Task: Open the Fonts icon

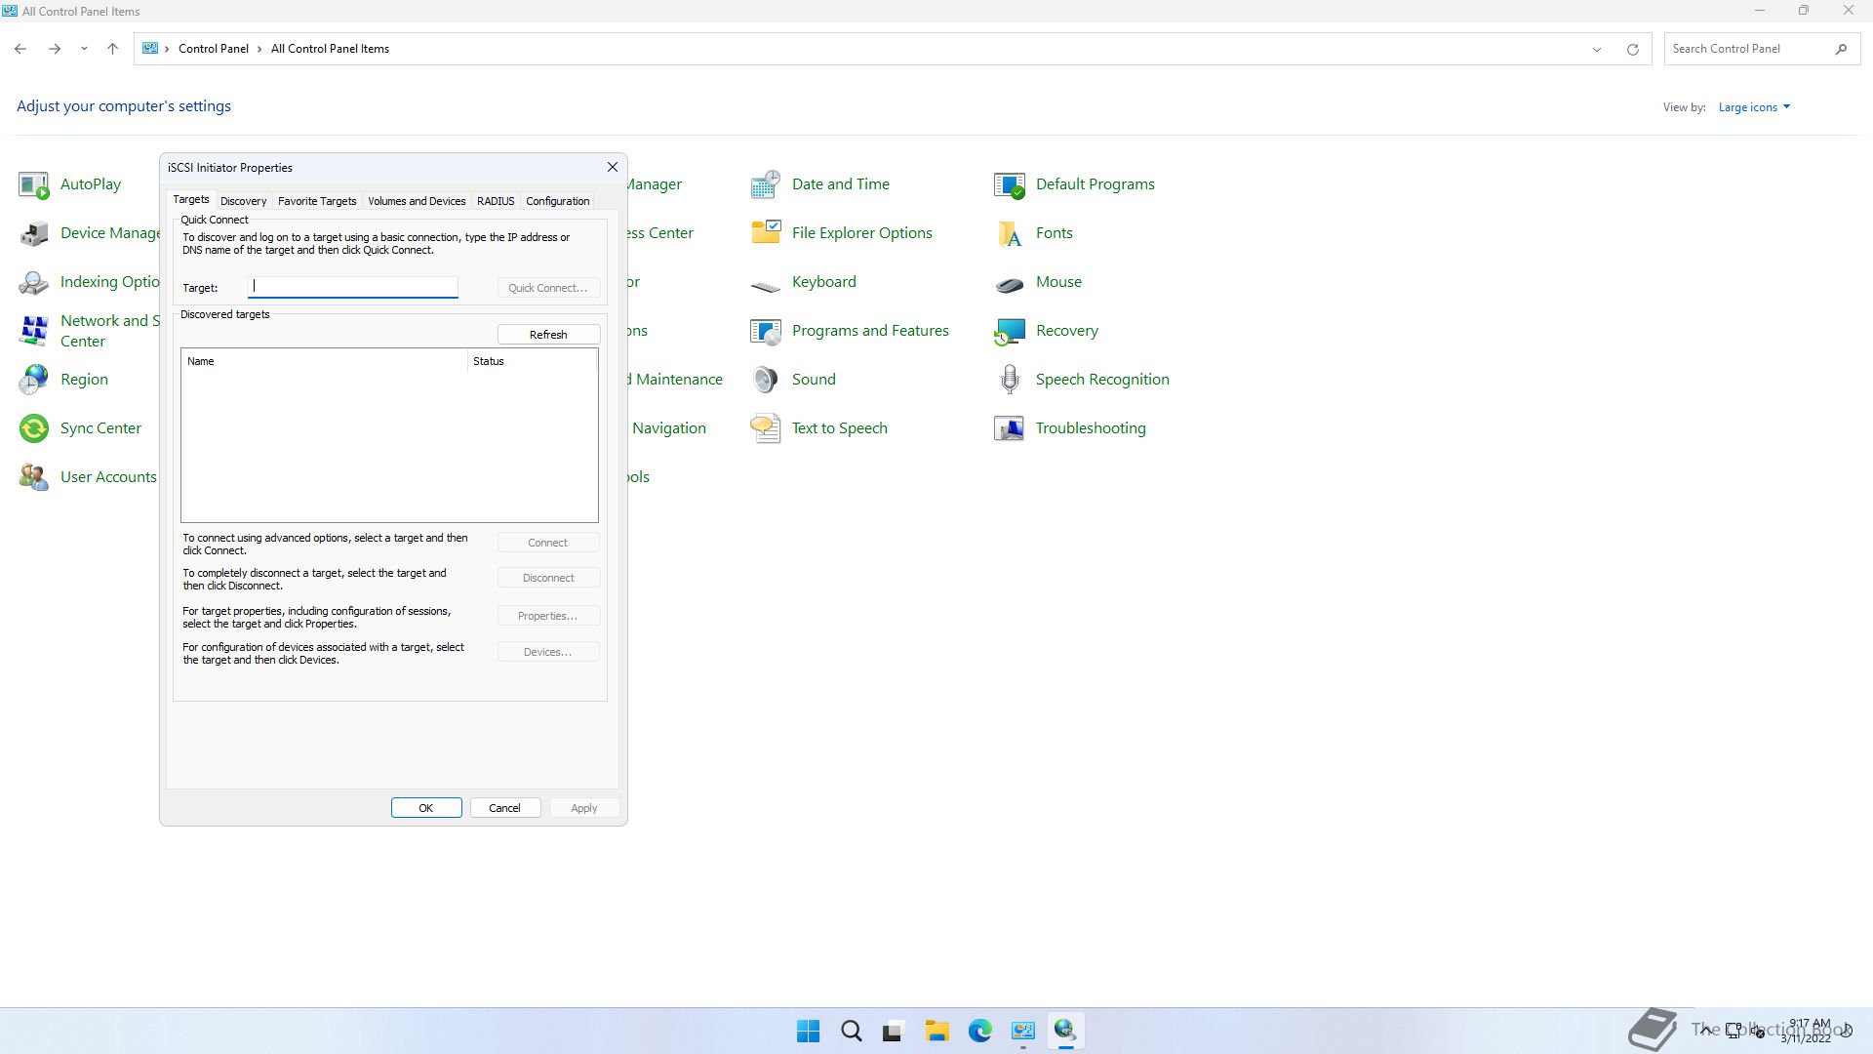Action: coord(1010,233)
